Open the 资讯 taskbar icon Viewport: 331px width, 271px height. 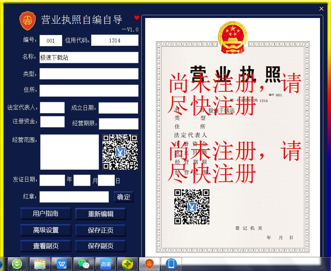[106, 264]
